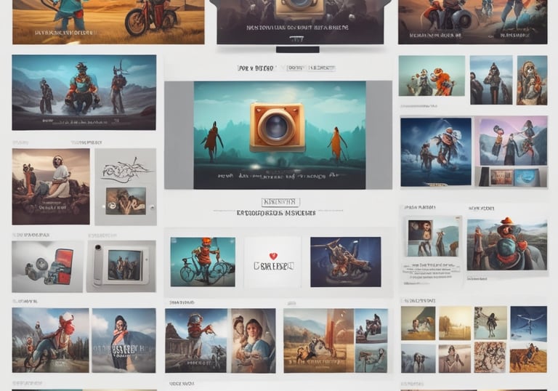Viewport: 558px width, 391px height.
Task: Open the pink and purple sky characters thumbnail
Action: (x=514, y=141)
